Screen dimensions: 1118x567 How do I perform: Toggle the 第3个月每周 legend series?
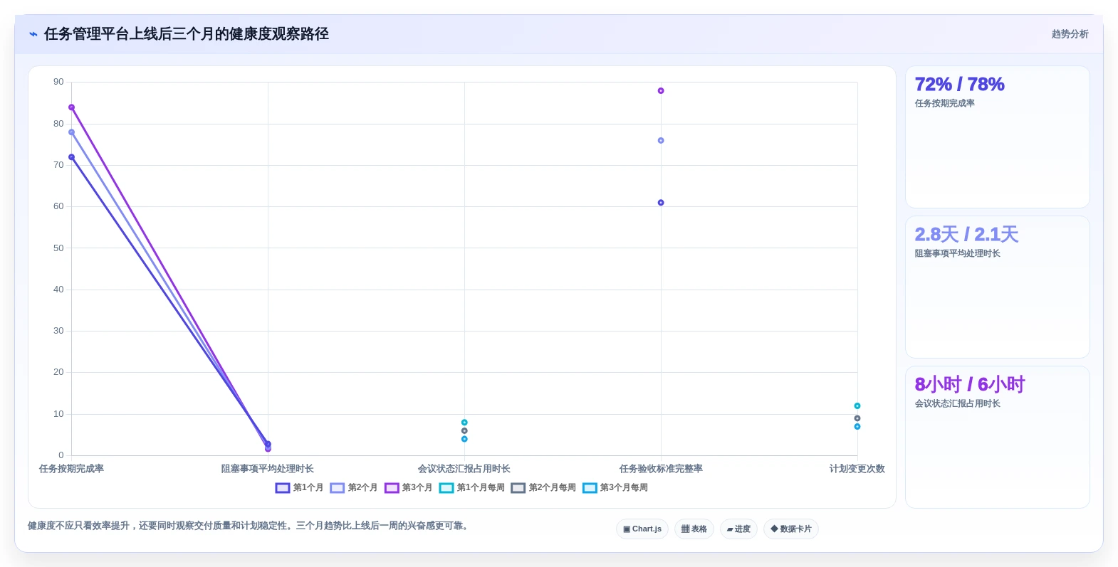[615, 487]
